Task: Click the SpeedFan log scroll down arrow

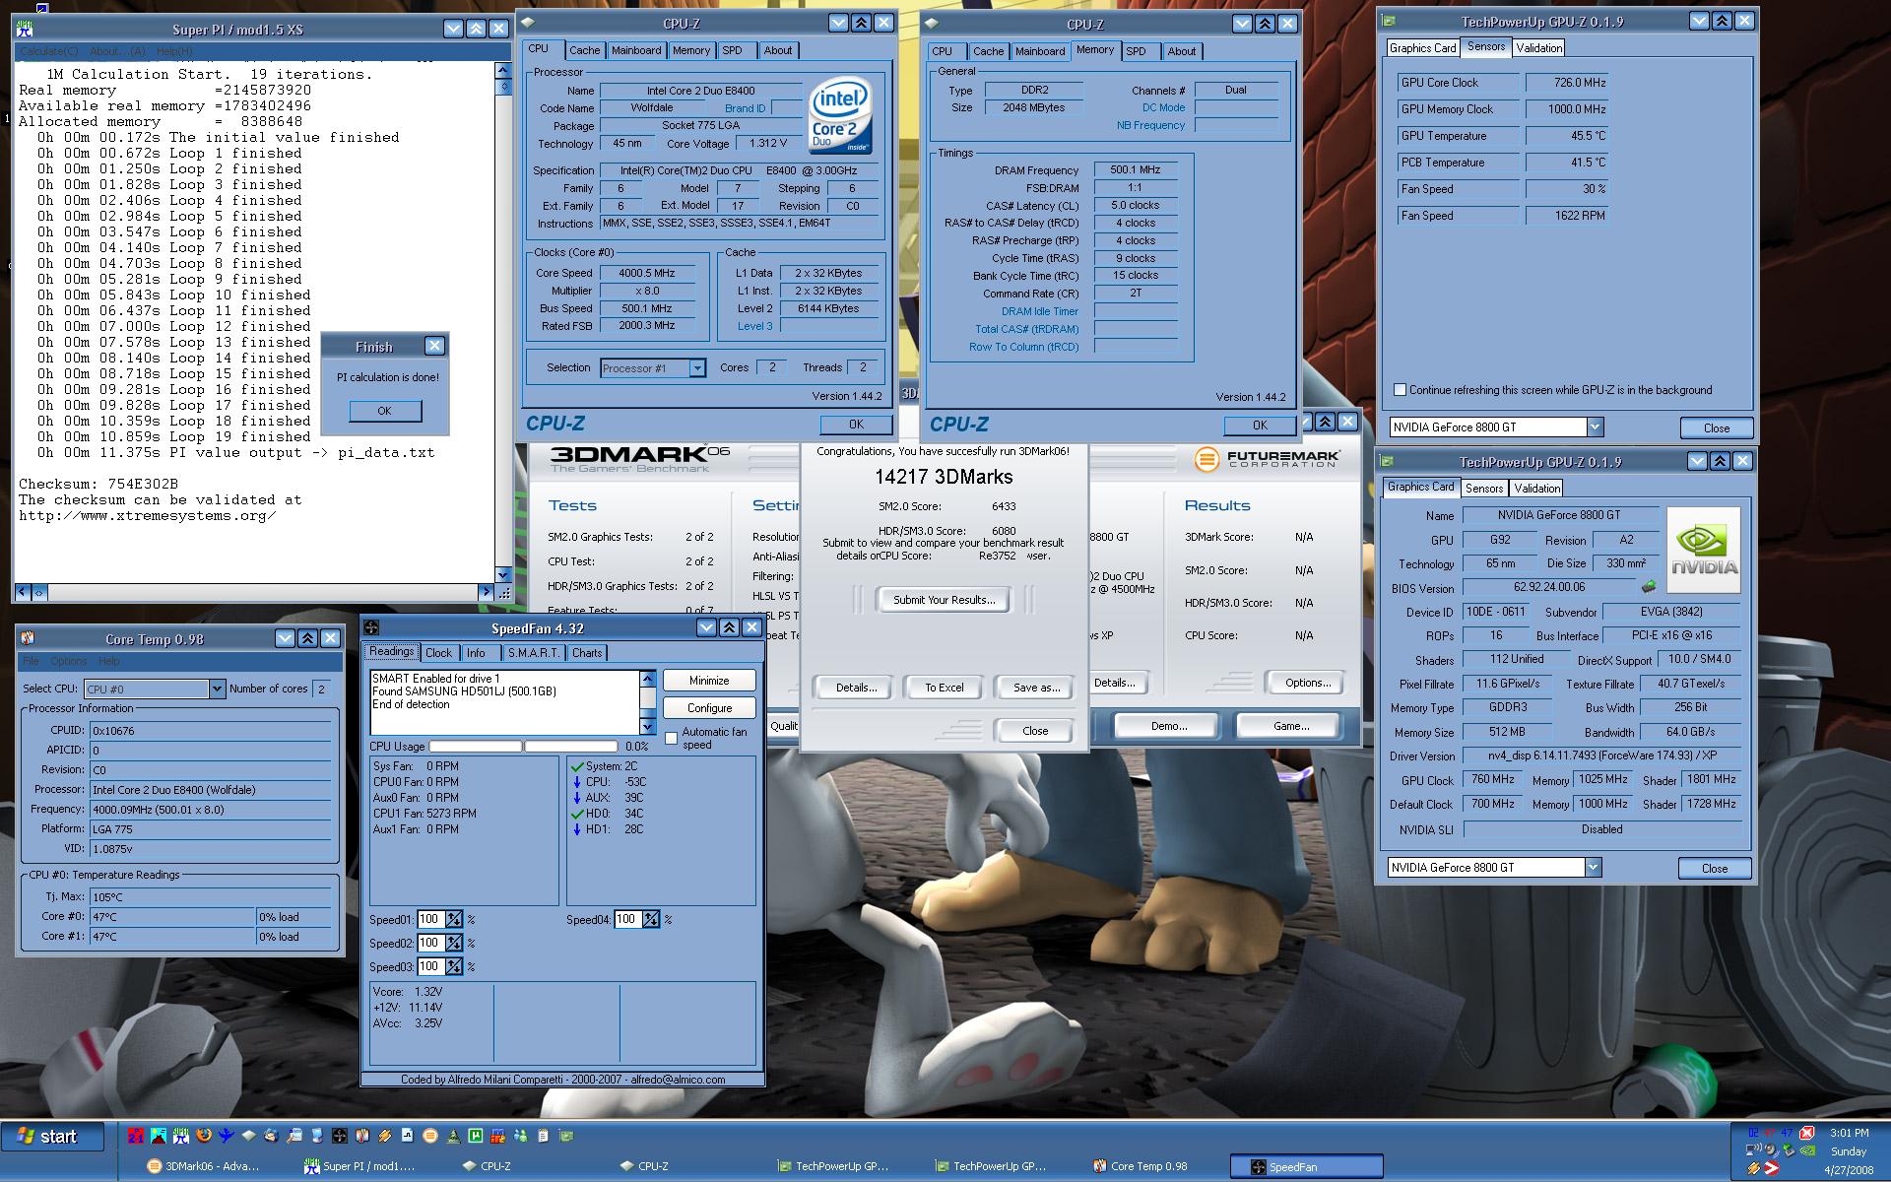Action: [x=647, y=726]
